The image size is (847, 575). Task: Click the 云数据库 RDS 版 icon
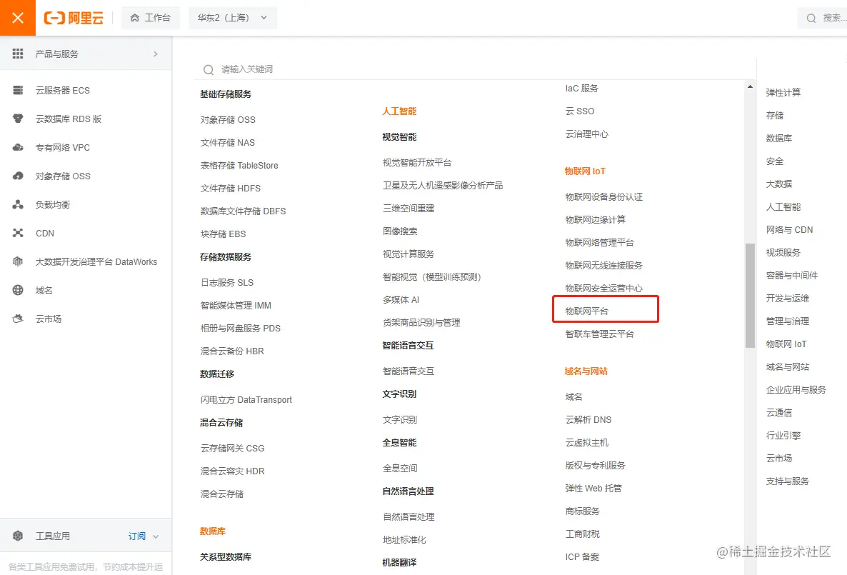18,119
